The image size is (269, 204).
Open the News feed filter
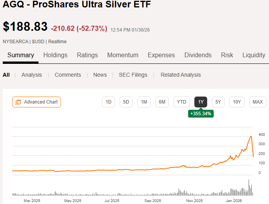click(100, 75)
